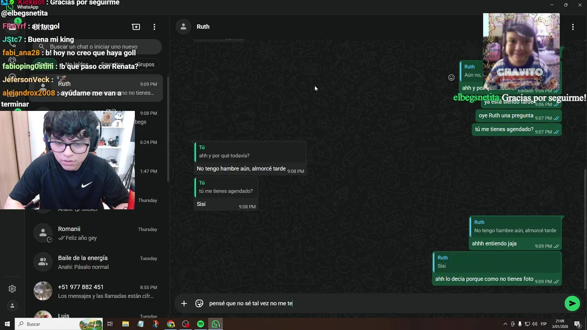The image size is (587, 330).
Task: Open the Romanii chat
Action: [x=96, y=233]
